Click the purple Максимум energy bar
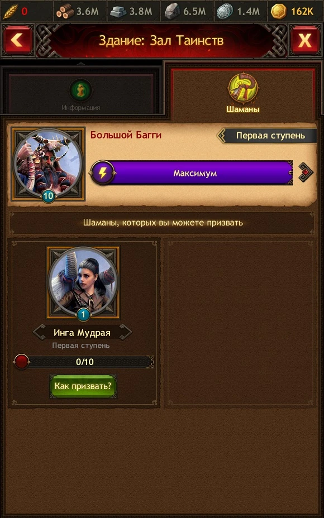 point(195,173)
